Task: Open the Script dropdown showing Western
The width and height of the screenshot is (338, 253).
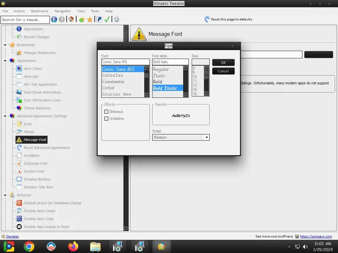Action: tap(181, 137)
